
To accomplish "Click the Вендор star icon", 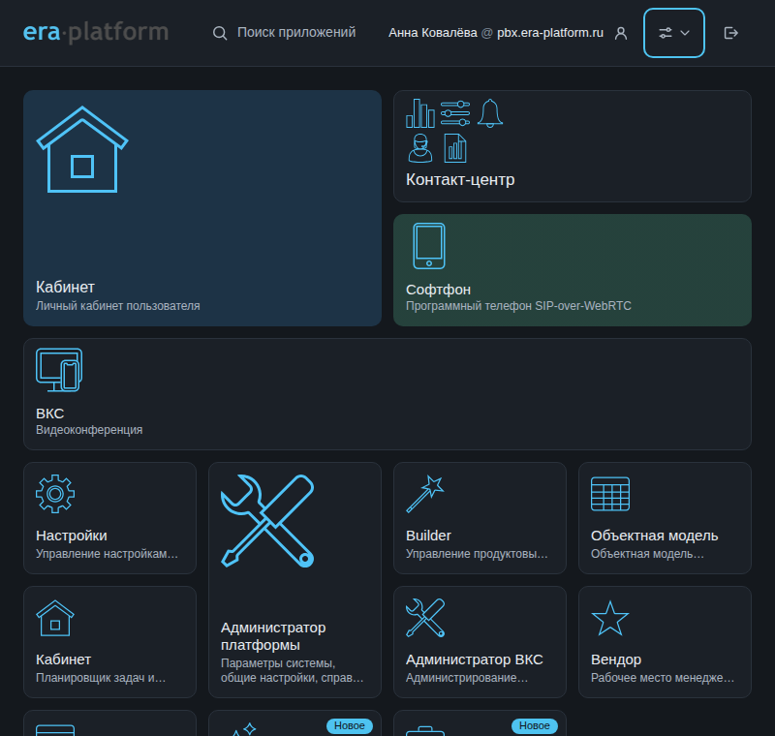I will [610, 618].
